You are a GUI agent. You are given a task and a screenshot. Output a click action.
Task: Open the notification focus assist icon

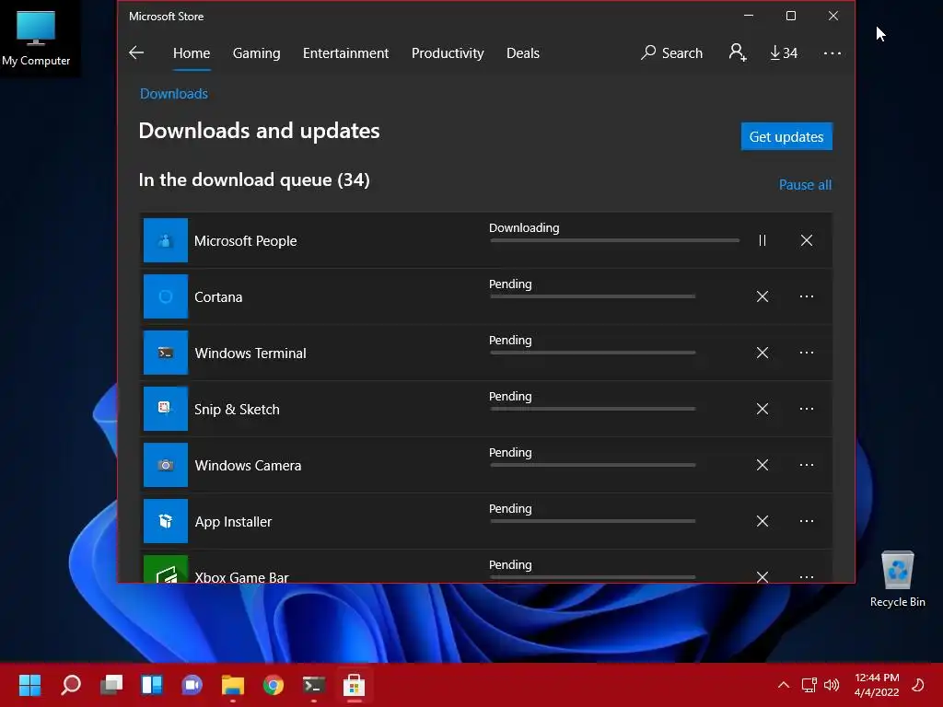pyautogui.click(x=918, y=685)
